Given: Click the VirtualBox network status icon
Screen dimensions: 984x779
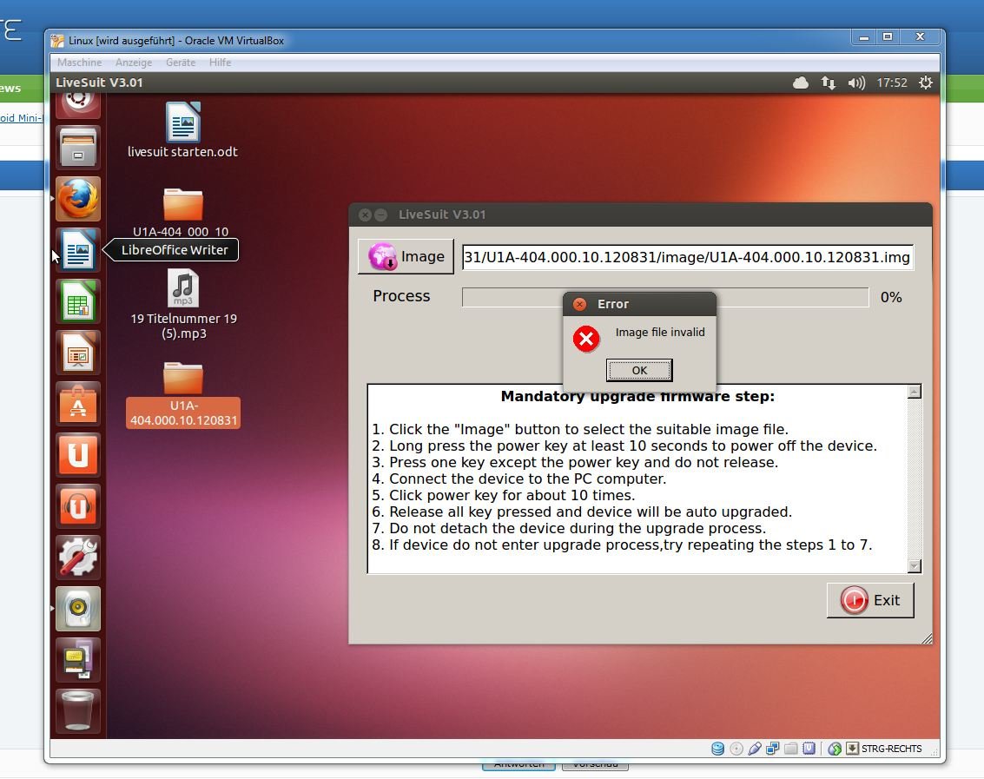Looking at the screenshot, I should point(773,749).
